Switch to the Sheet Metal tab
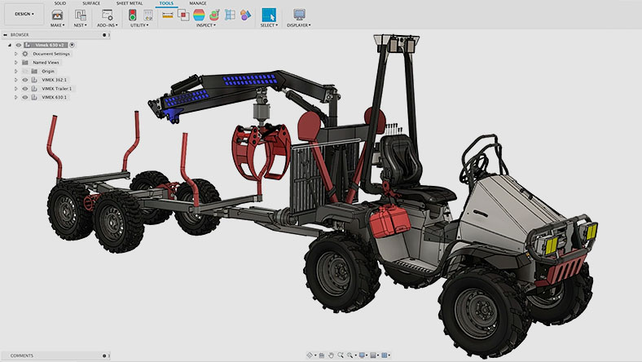 (x=128, y=3)
